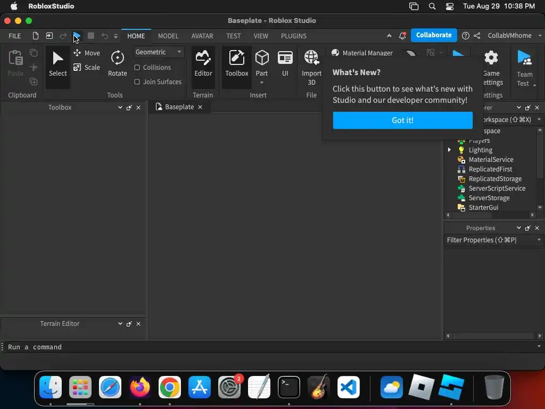Undock the Terrain Editor panel
545x409 pixels.
click(x=129, y=324)
